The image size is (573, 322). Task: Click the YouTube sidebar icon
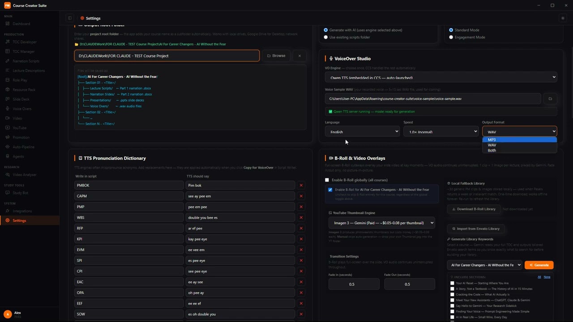tap(8, 128)
